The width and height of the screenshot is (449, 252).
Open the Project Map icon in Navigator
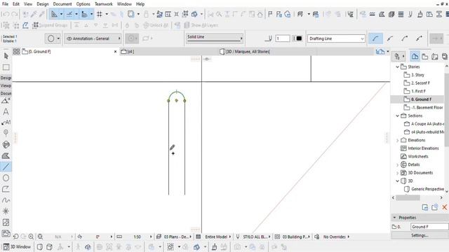(415, 57)
